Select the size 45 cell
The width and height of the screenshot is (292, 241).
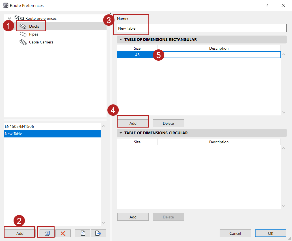(137, 55)
